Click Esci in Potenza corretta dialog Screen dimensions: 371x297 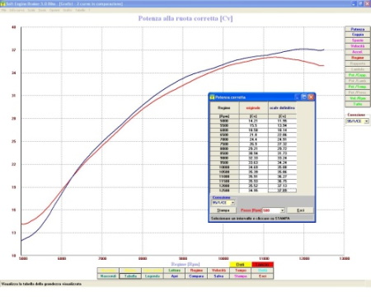pyautogui.click(x=300, y=210)
